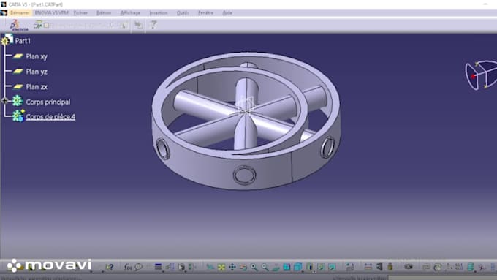The height and width of the screenshot is (280, 497).
Task: Click Fit All In view icon
Action: pyautogui.click(x=221, y=268)
